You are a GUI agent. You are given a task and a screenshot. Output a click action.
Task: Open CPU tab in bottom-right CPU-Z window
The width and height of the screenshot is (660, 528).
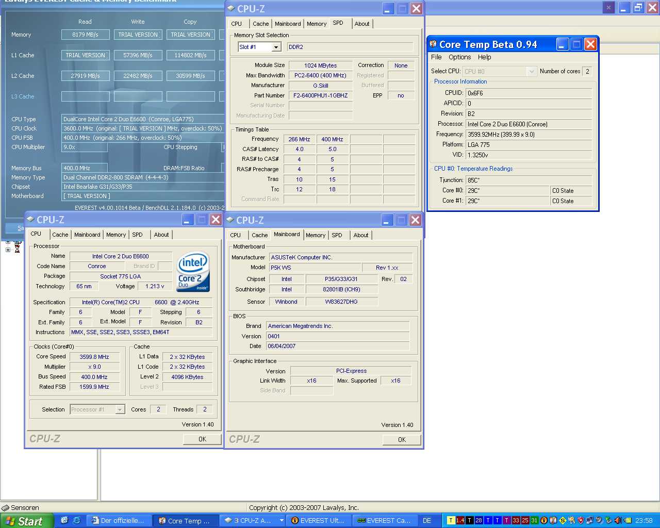click(236, 235)
